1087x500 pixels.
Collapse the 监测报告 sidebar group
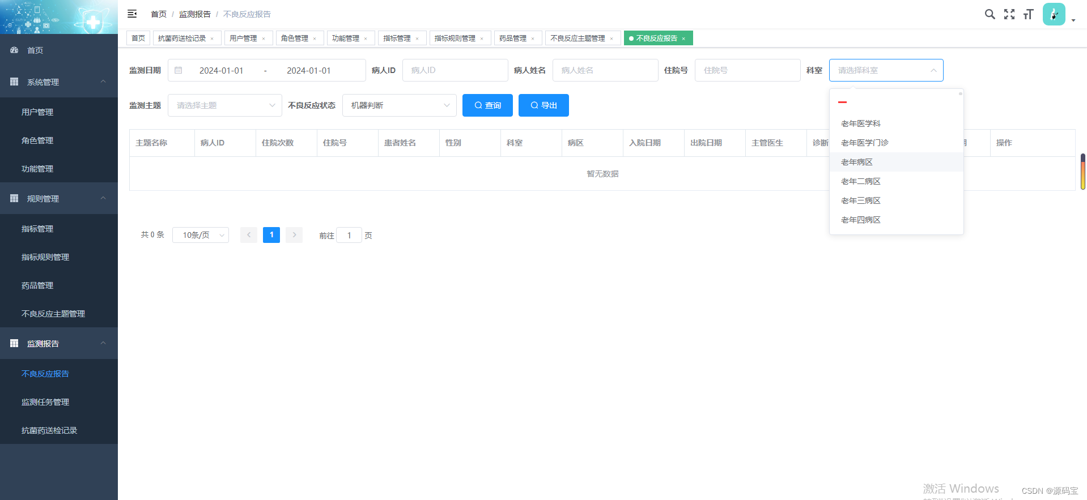coord(103,343)
